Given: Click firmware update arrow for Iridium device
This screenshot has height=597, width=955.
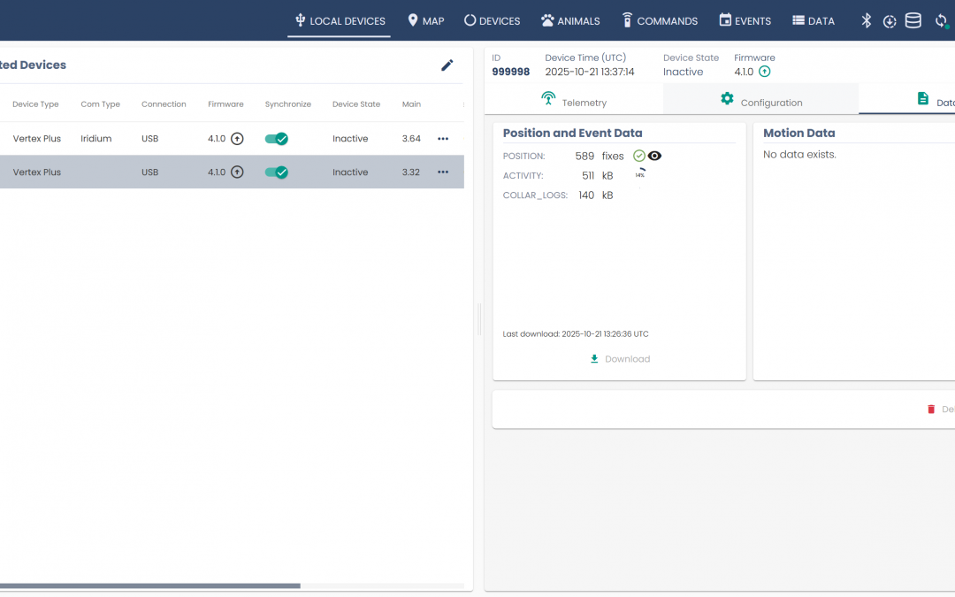Looking at the screenshot, I should click(x=237, y=139).
